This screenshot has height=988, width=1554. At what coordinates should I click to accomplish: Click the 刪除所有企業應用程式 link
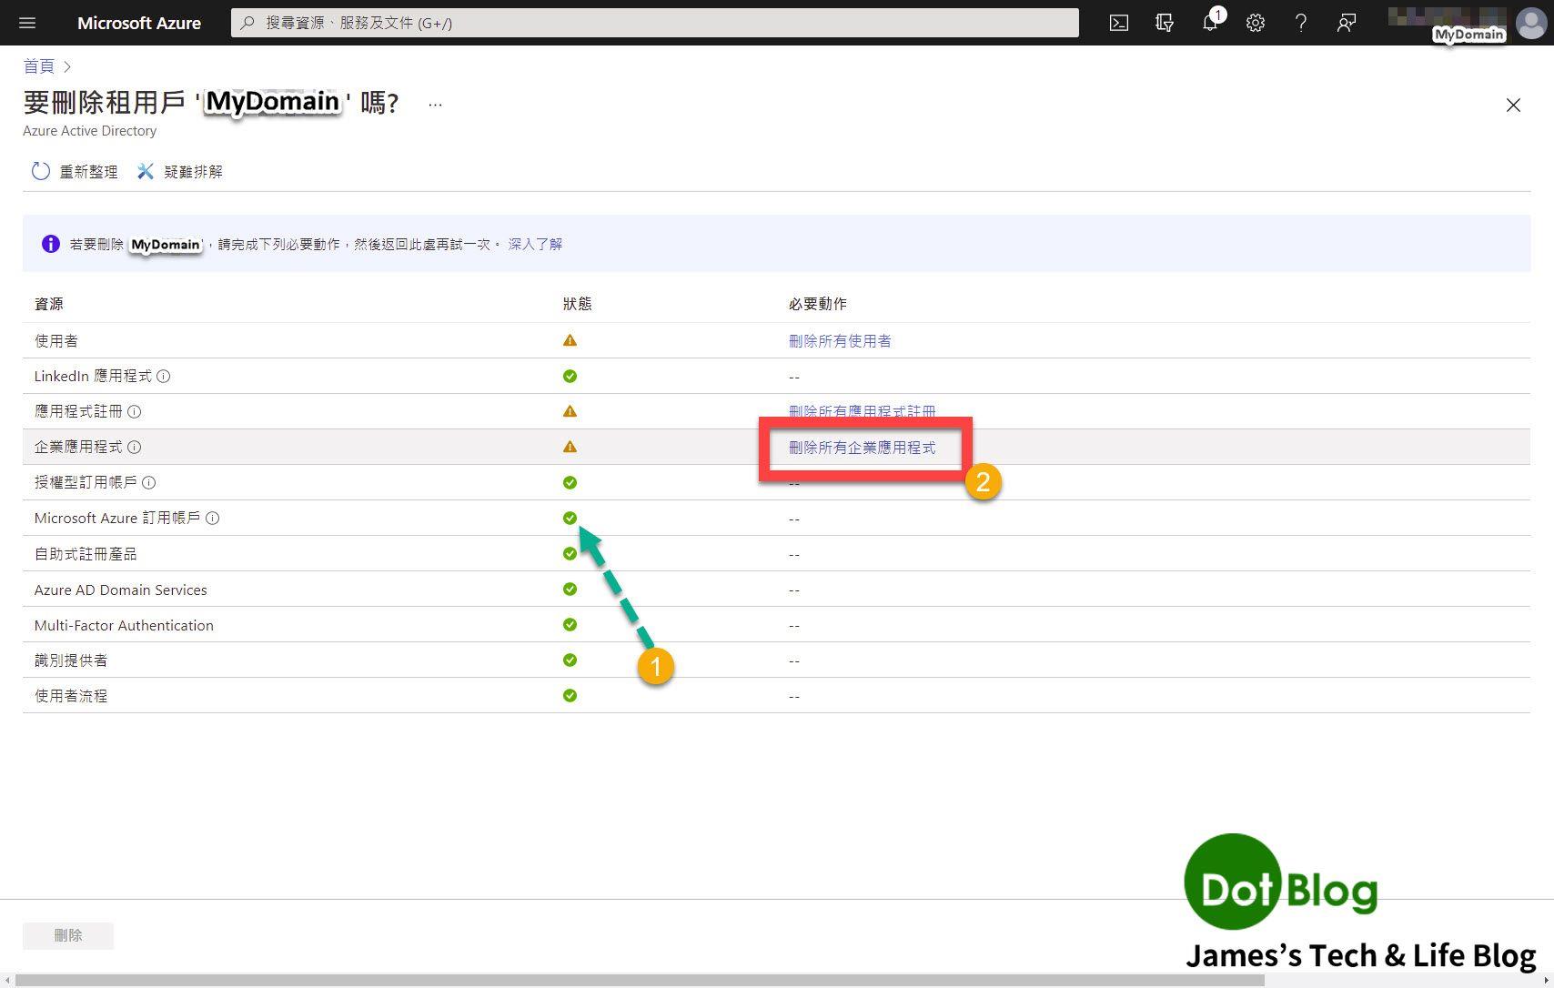pos(862,447)
